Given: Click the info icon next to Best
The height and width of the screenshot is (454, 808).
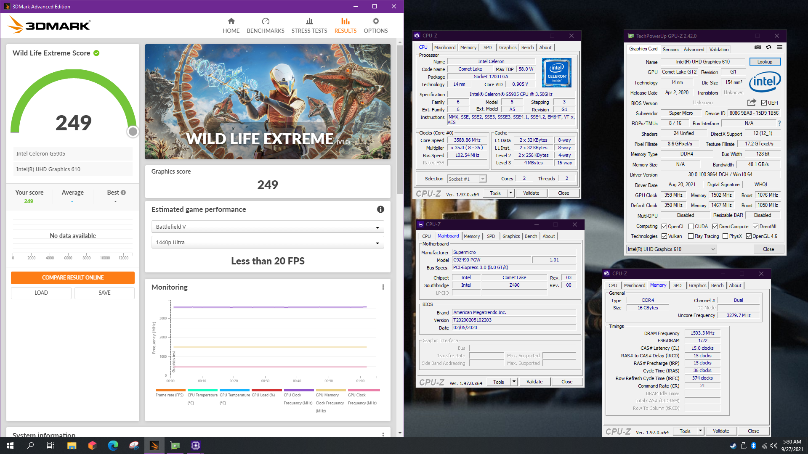Looking at the screenshot, I should [x=123, y=193].
